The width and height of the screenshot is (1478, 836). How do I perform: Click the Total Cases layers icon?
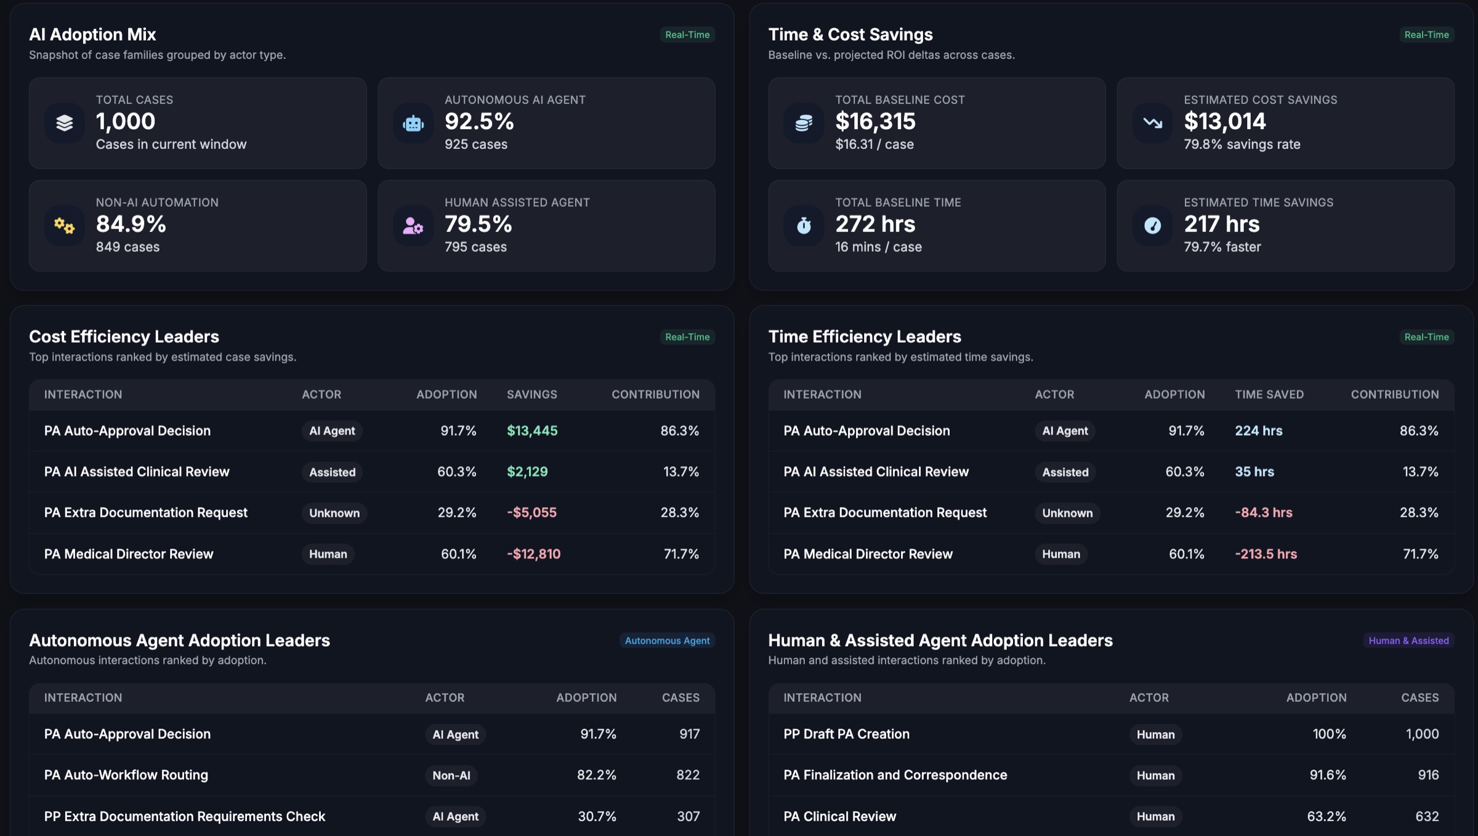pyautogui.click(x=65, y=123)
